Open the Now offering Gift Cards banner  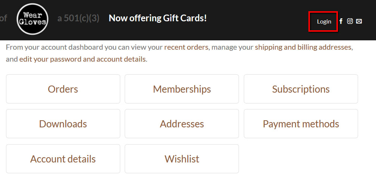click(158, 18)
